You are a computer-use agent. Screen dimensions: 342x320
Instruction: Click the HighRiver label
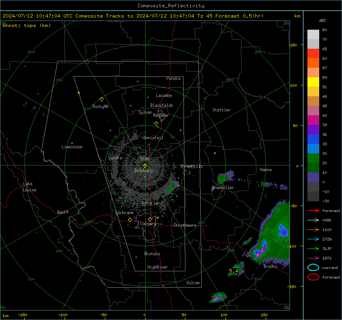pyautogui.click(x=158, y=267)
